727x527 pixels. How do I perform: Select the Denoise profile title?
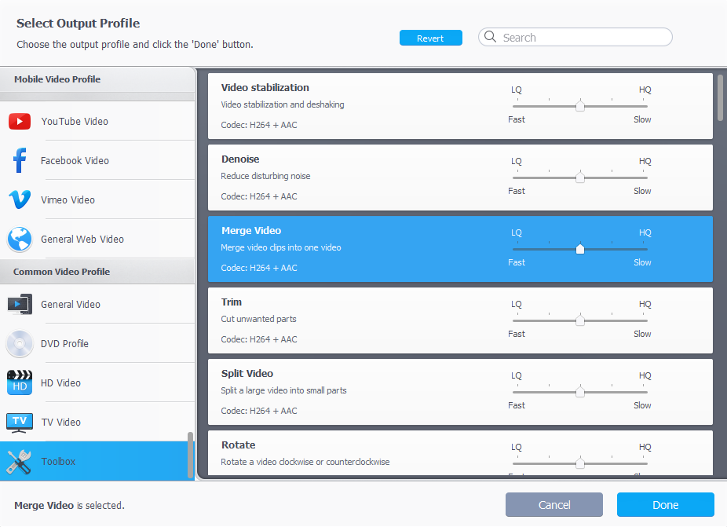240,159
